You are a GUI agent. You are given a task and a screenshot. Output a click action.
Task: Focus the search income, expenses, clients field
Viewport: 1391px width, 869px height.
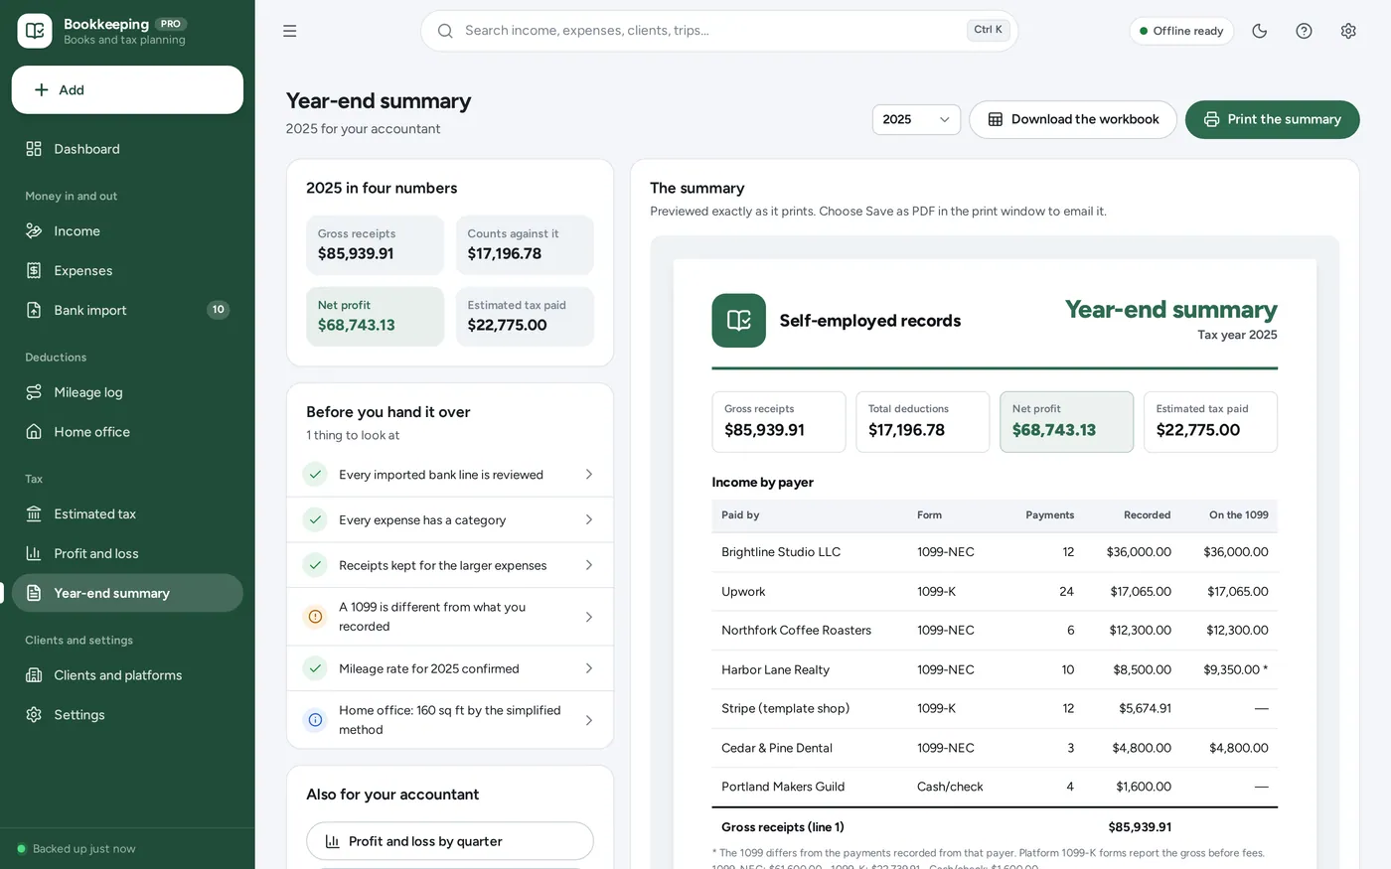coord(719,31)
